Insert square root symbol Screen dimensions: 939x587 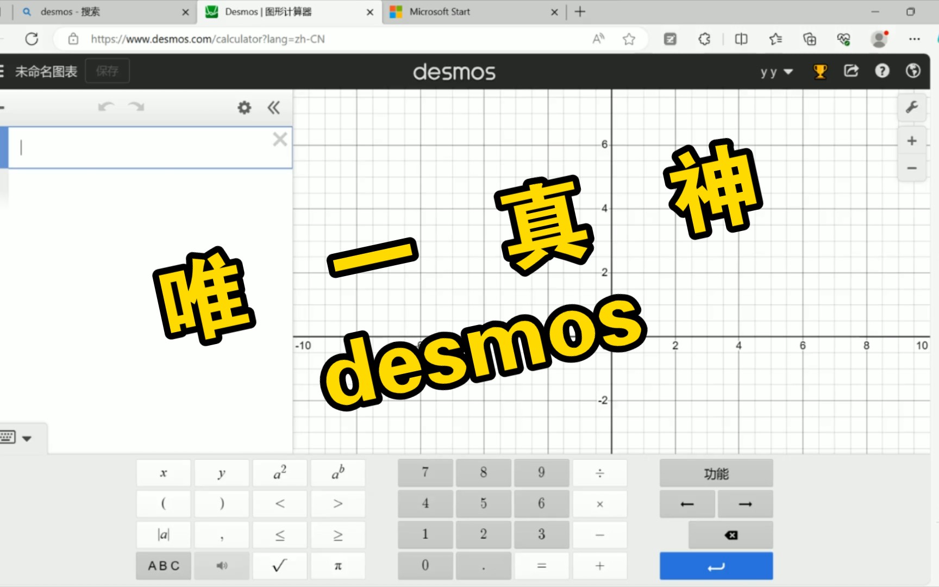(x=280, y=566)
